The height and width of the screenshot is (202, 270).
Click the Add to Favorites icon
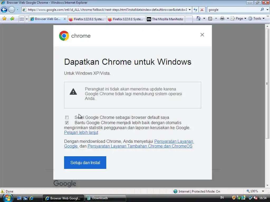[12, 19]
